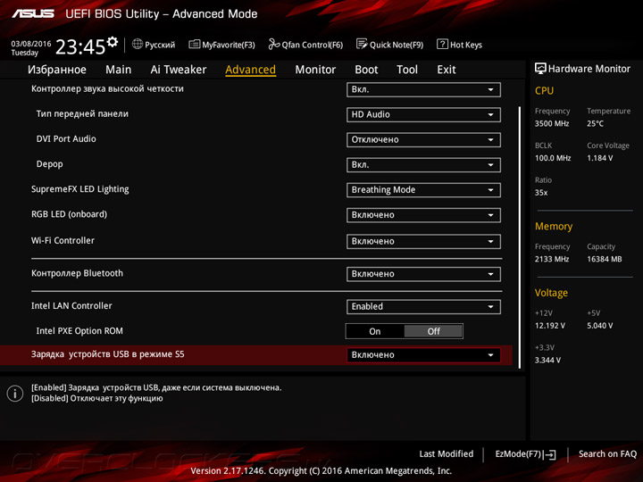643x482 pixels.
Task: Open the Boot tab
Action: click(366, 70)
